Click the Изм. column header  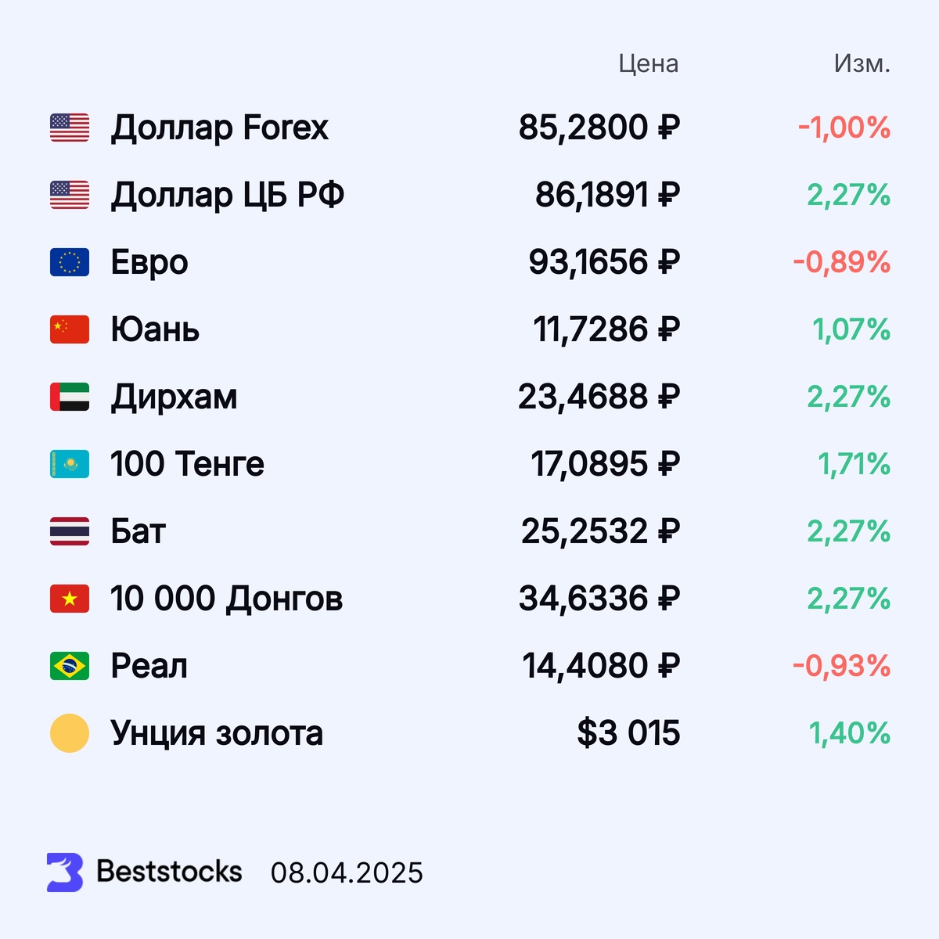click(862, 63)
